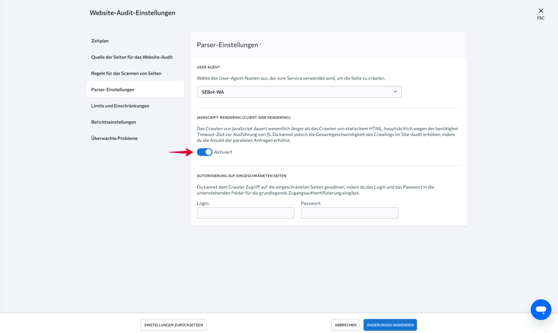Click Einstellungen zurücksetzen

(x=173, y=324)
